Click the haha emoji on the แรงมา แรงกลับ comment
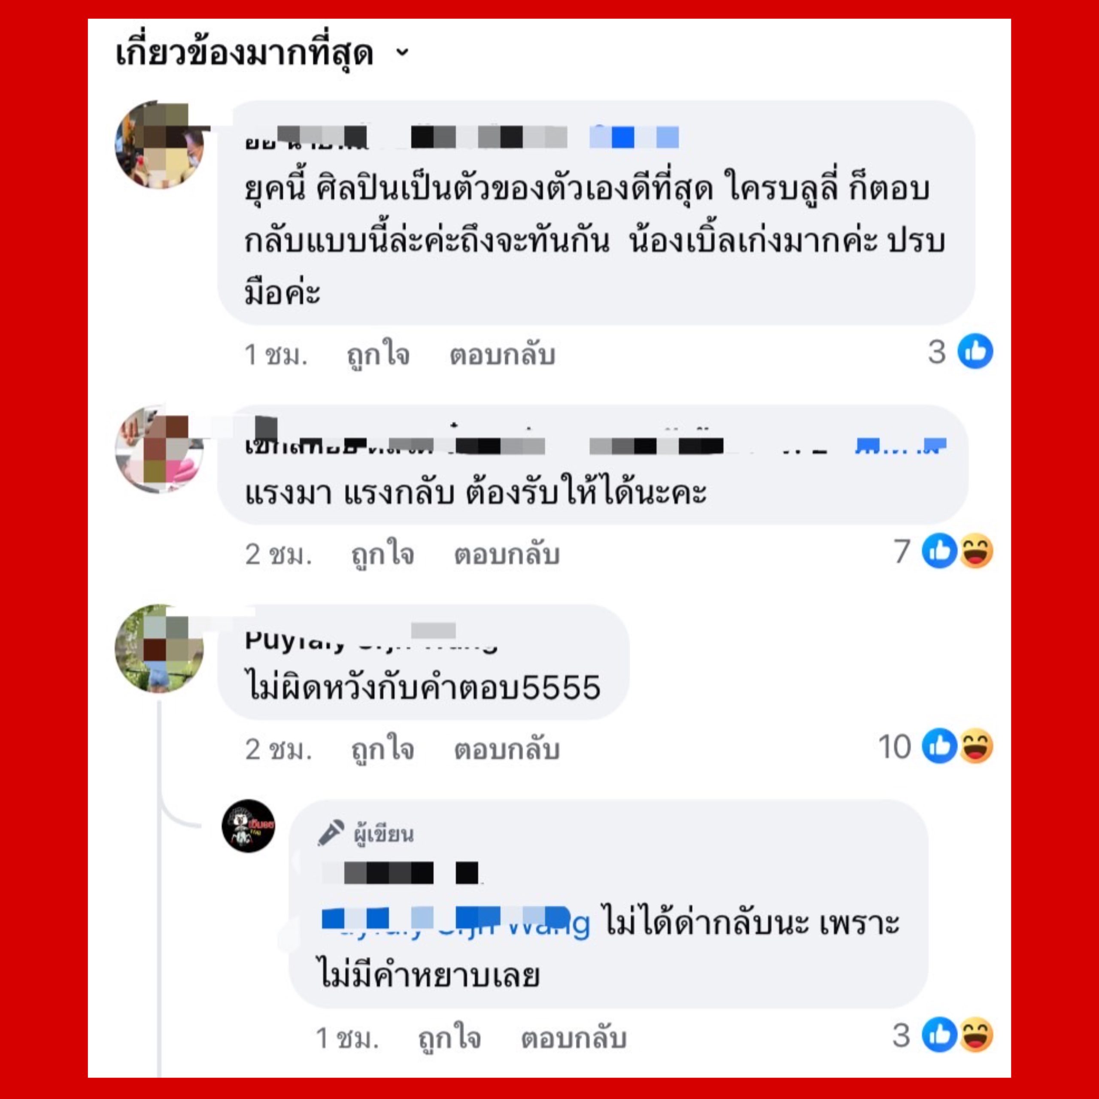The image size is (1099, 1099). [x=976, y=551]
